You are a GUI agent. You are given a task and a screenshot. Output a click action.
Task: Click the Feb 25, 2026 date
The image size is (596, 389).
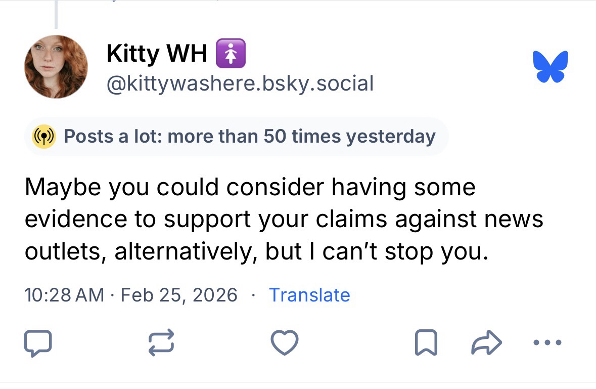(x=179, y=295)
